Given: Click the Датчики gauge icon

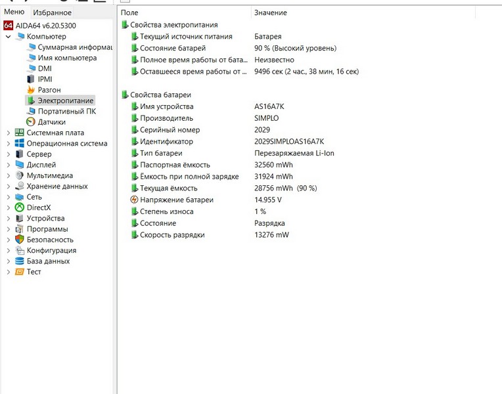Looking at the screenshot, I should tap(31, 122).
